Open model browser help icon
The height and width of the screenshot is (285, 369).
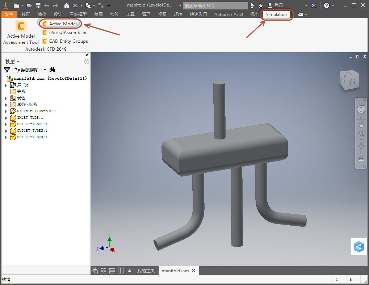click(87, 62)
